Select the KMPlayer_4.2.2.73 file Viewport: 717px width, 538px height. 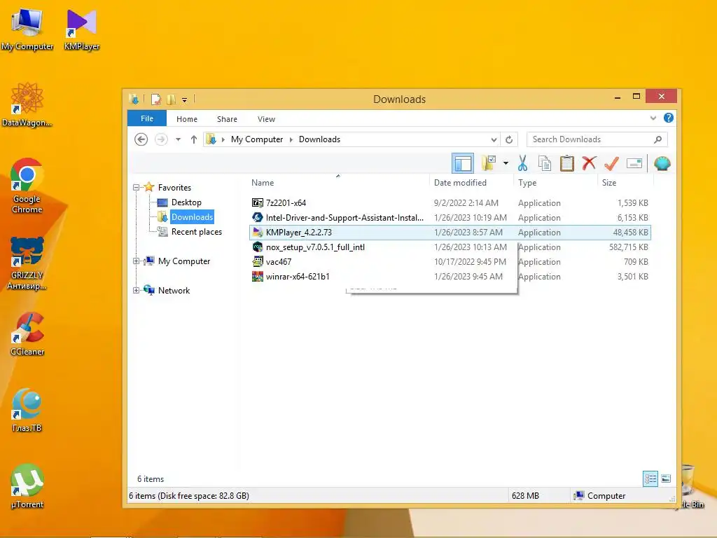(450, 233)
